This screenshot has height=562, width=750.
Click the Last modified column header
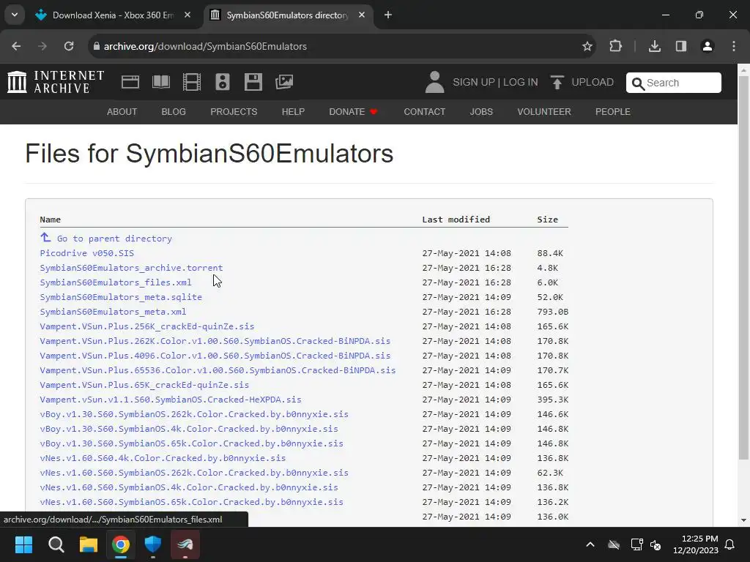click(x=456, y=220)
